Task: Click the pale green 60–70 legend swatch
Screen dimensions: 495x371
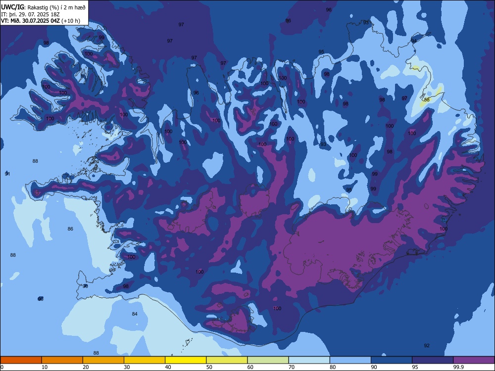Action: click(268, 360)
